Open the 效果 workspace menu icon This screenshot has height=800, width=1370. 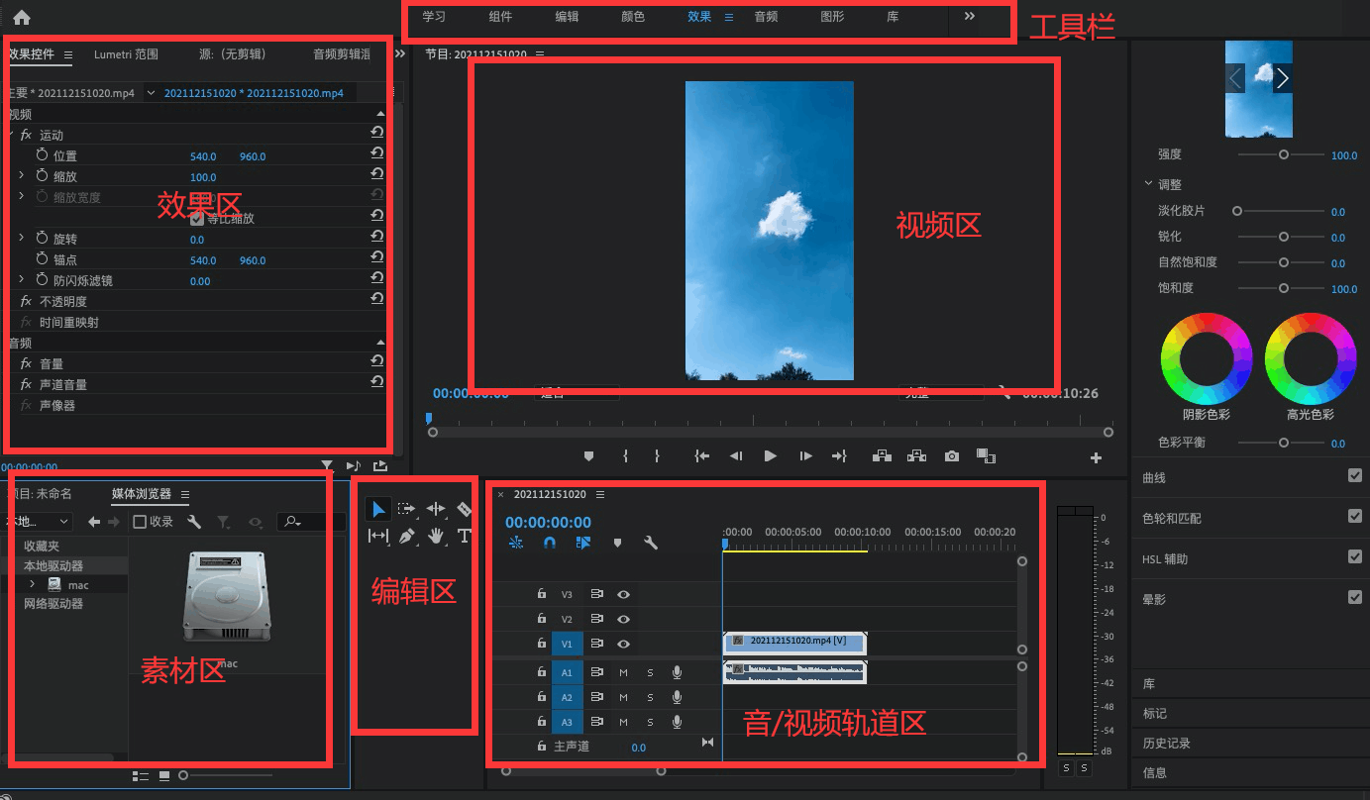coord(729,17)
